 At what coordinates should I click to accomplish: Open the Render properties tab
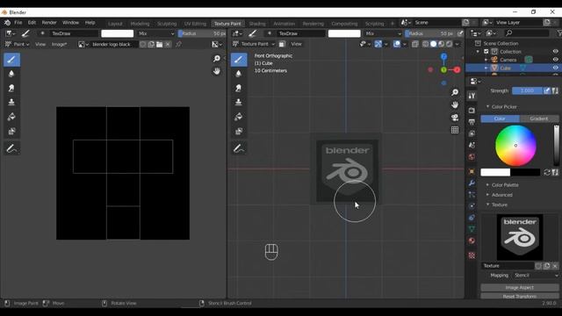[x=472, y=111]
